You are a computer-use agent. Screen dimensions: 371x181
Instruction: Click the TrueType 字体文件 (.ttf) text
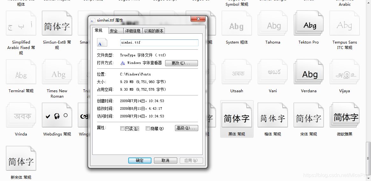click(143, 55)
